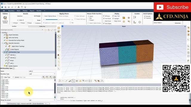This screenshot has width=191, height=107.
Task: Click the yellow sphere icon atop viewport toolbar
Action: coord(59,28)
